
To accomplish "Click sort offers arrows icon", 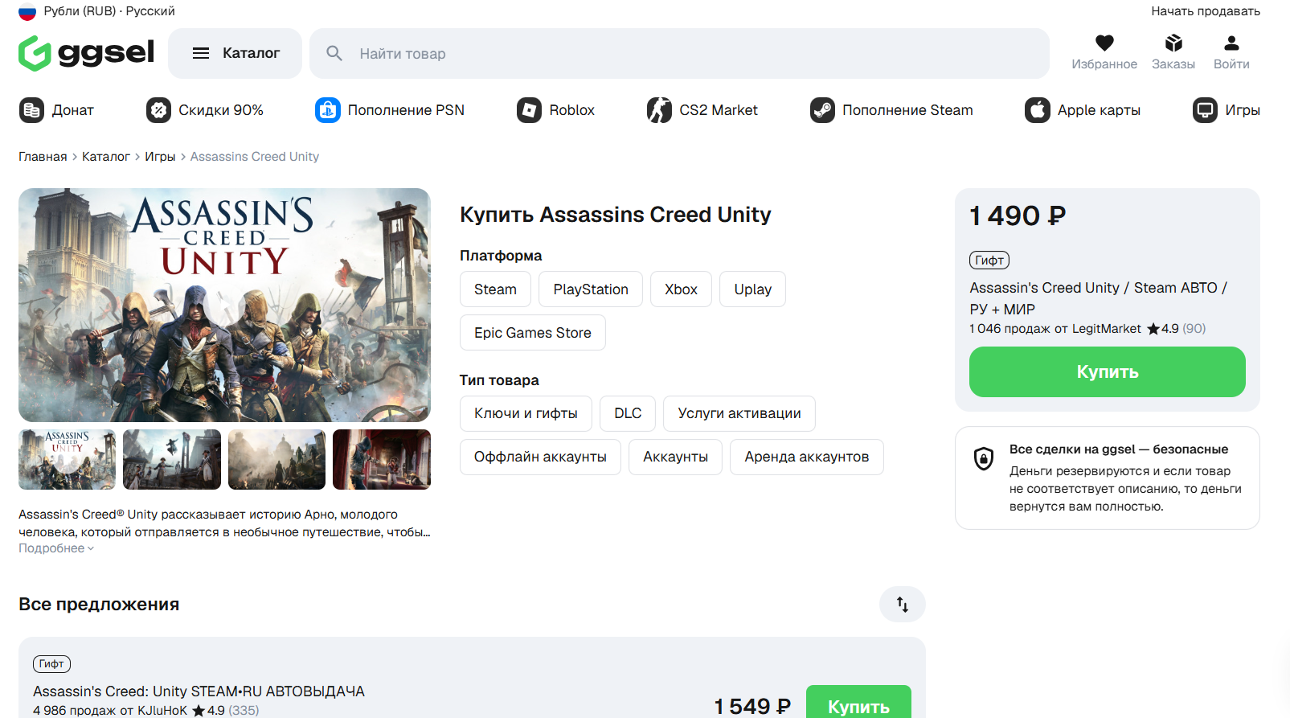I will [903, 605].
